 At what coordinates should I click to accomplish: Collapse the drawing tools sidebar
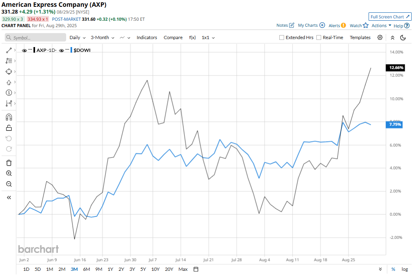9,197
